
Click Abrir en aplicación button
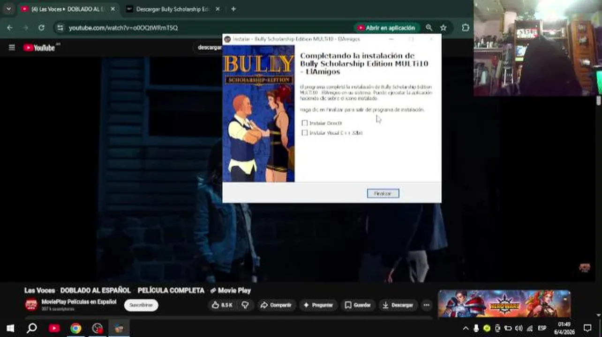click(x=386, y=28)
